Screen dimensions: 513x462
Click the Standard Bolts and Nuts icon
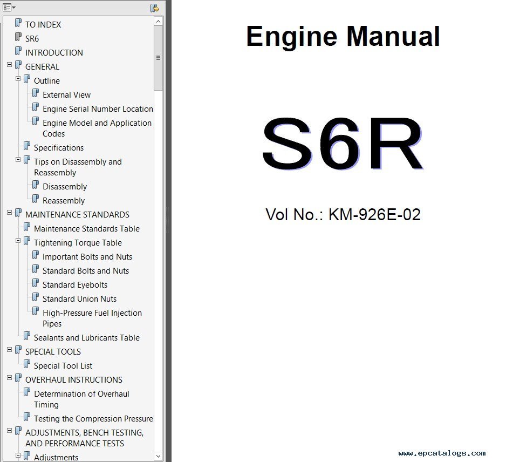pyautogui.click(x=36, y=269)
